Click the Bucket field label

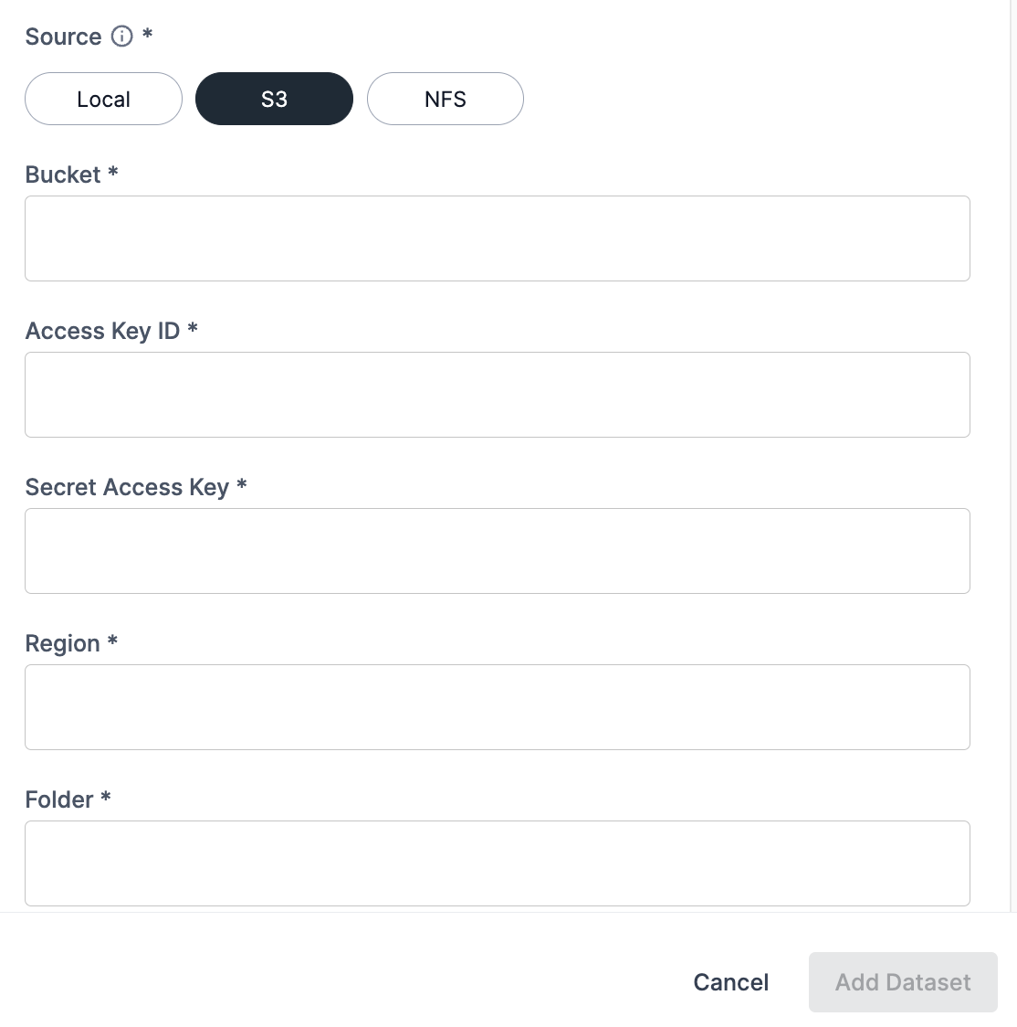pyautogui.click(x=62, y=175)
